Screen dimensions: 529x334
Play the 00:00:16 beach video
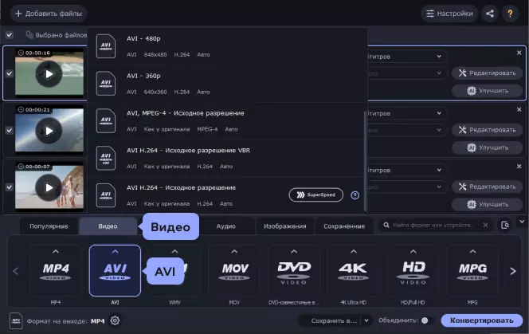pyautogui.click(x=49, y=74)
